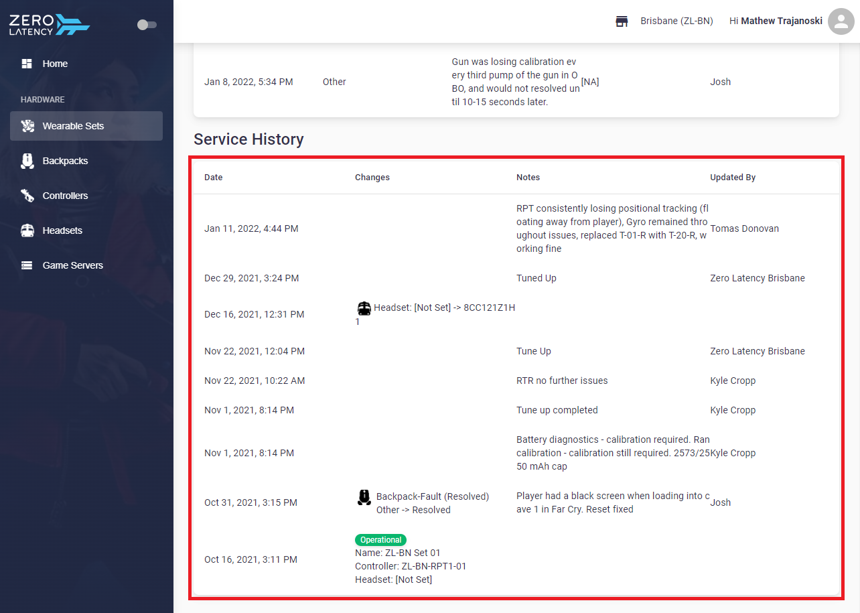Open the Home dashboard icon

pos(27,64)
